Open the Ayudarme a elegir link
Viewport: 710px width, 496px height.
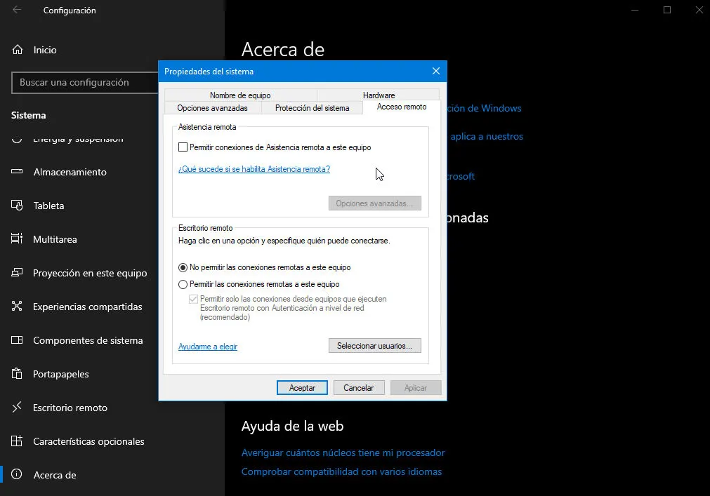point(208,347)
